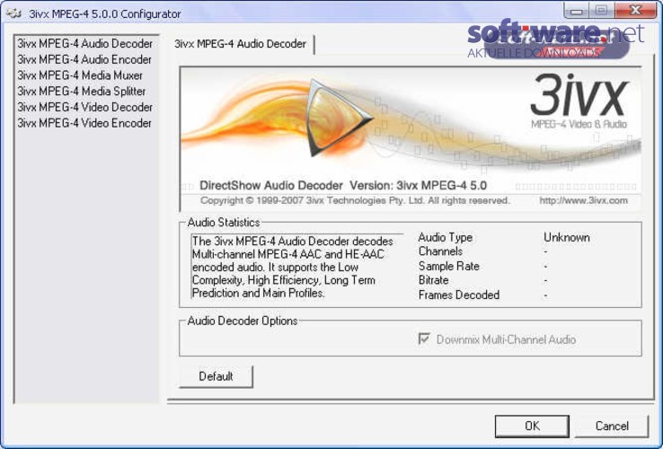Screen dimensions: 663x449
Task: Click the Audio Type label
Action: (446, 238)
